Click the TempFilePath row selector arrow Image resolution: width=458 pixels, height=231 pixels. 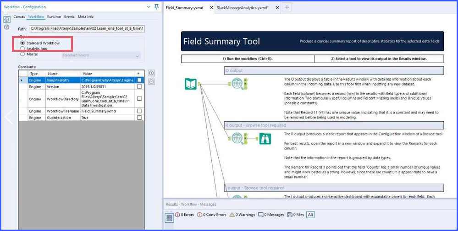point(23,80)
